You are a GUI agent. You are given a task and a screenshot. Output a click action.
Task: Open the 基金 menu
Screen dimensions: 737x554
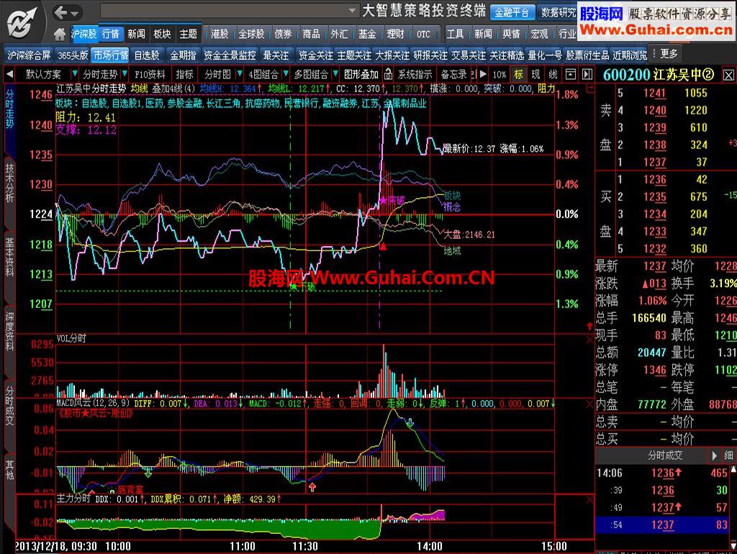367,34
